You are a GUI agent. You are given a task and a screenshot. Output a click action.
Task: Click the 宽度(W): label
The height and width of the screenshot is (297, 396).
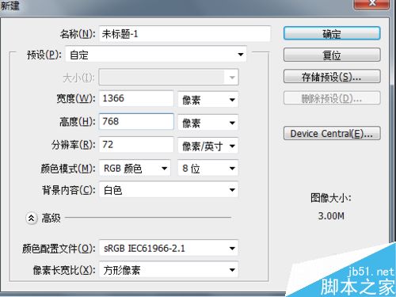[x=76, y=99]
